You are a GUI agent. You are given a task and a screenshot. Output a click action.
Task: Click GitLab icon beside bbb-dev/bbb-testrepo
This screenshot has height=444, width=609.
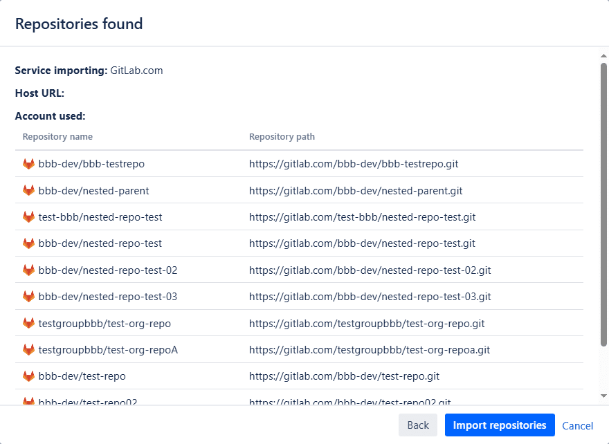click(x=28, y=164)
